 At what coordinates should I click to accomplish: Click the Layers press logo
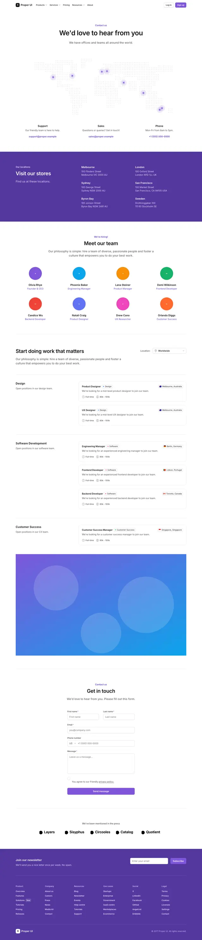pyautogui.click(x=47, y=832)
